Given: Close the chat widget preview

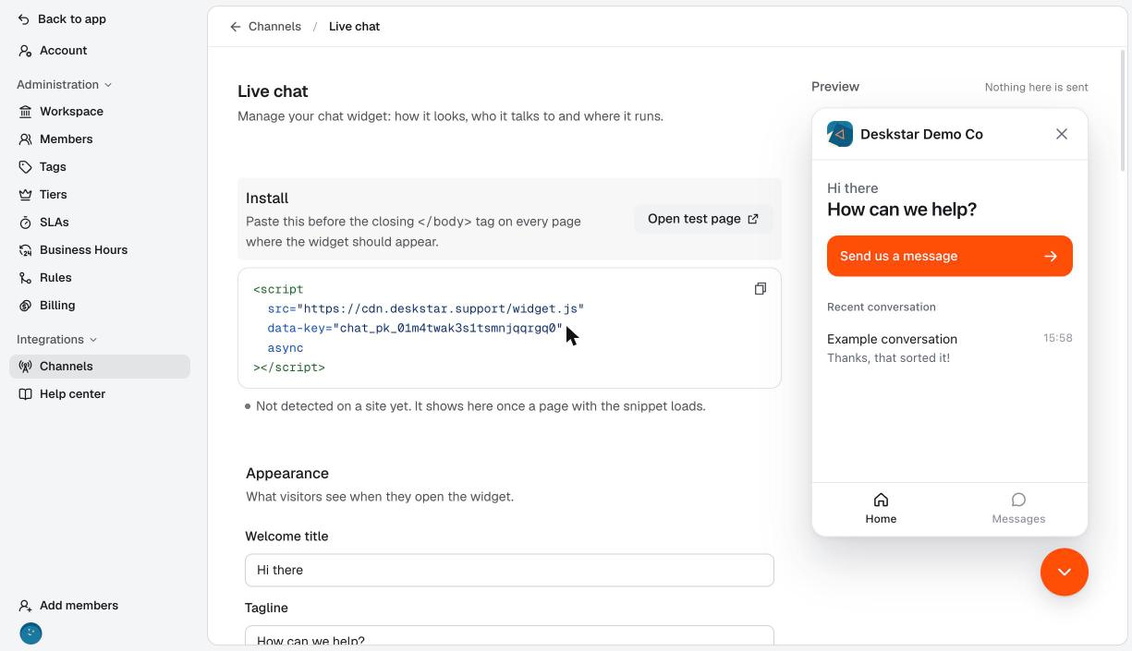Looking at the screenshot, I should (1062, 134).
